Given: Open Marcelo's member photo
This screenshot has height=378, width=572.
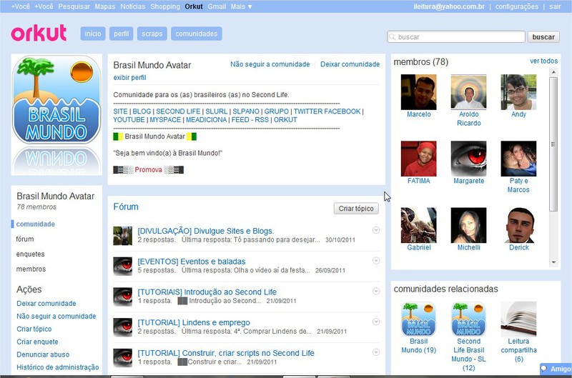Looking at the screenshot, I should click(418, 92).
